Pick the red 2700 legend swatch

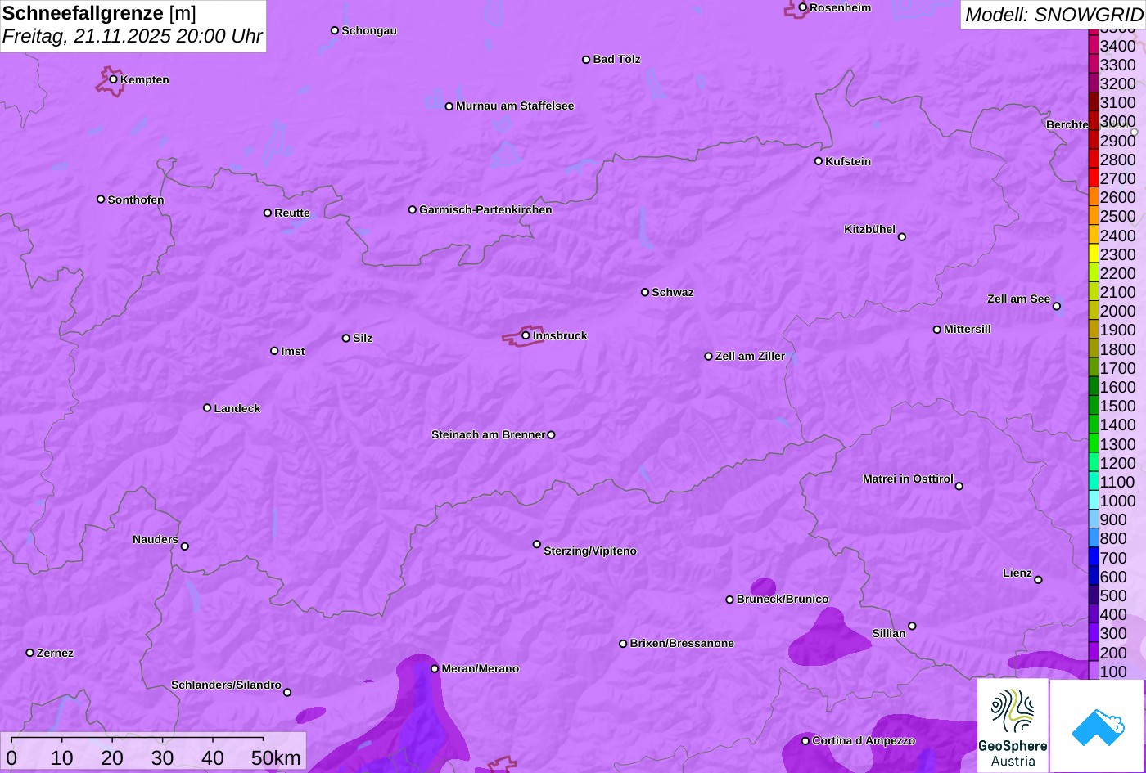(x=1093, y=178)
